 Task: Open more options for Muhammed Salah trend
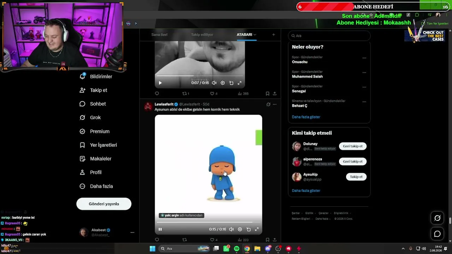(x=364, y=73)
